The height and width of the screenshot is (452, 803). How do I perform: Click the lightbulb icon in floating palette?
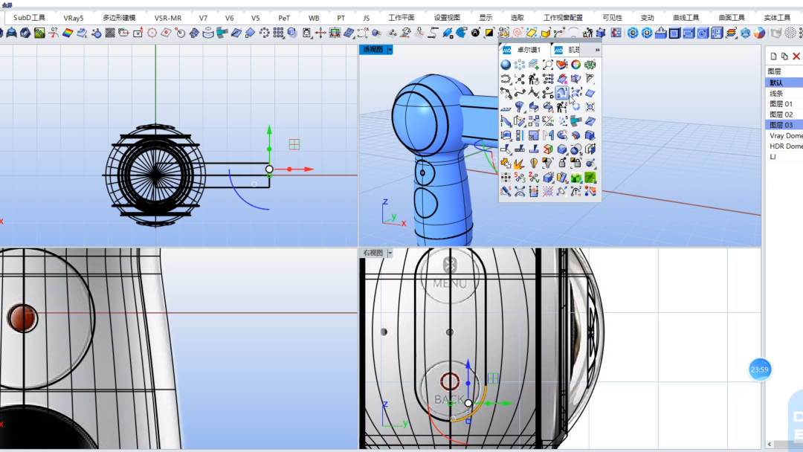pyautogui.click(x=534, y=164)
